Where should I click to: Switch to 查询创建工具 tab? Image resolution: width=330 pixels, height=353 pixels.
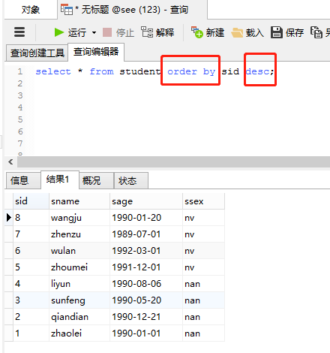37,53
